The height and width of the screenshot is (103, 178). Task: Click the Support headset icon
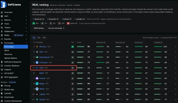(x=2, y=70)
